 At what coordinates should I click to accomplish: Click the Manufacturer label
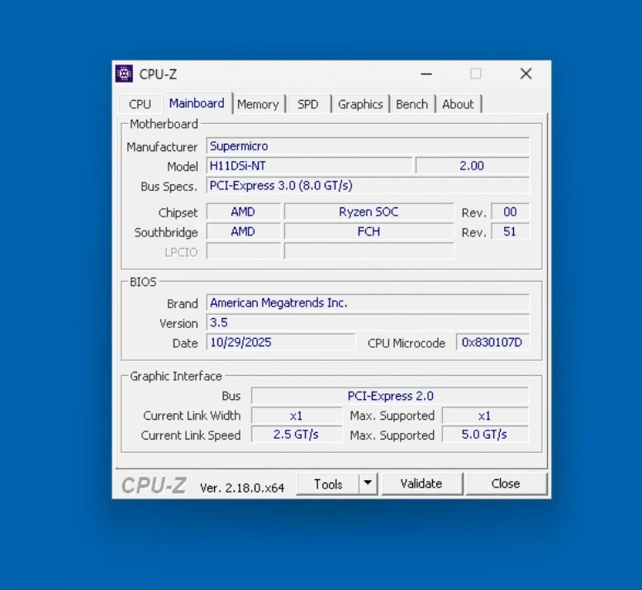(x=162, y=147)
